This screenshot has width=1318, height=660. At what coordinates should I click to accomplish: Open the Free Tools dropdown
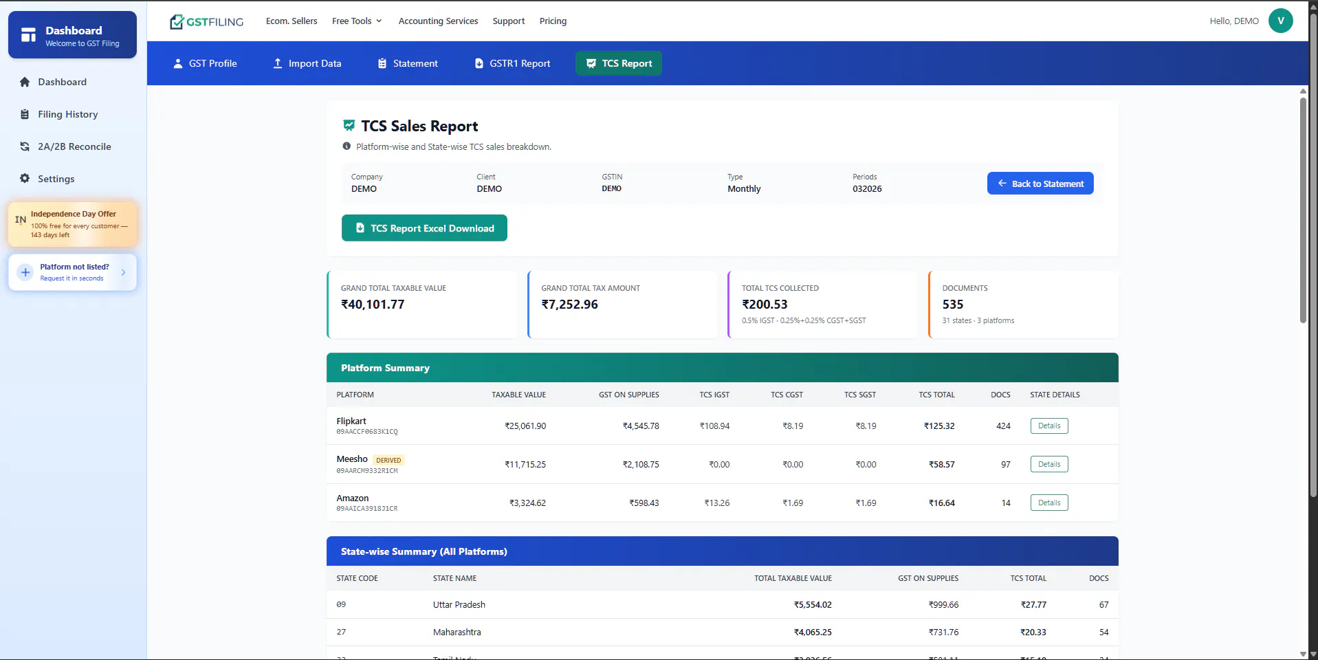[x=357, y=21]
